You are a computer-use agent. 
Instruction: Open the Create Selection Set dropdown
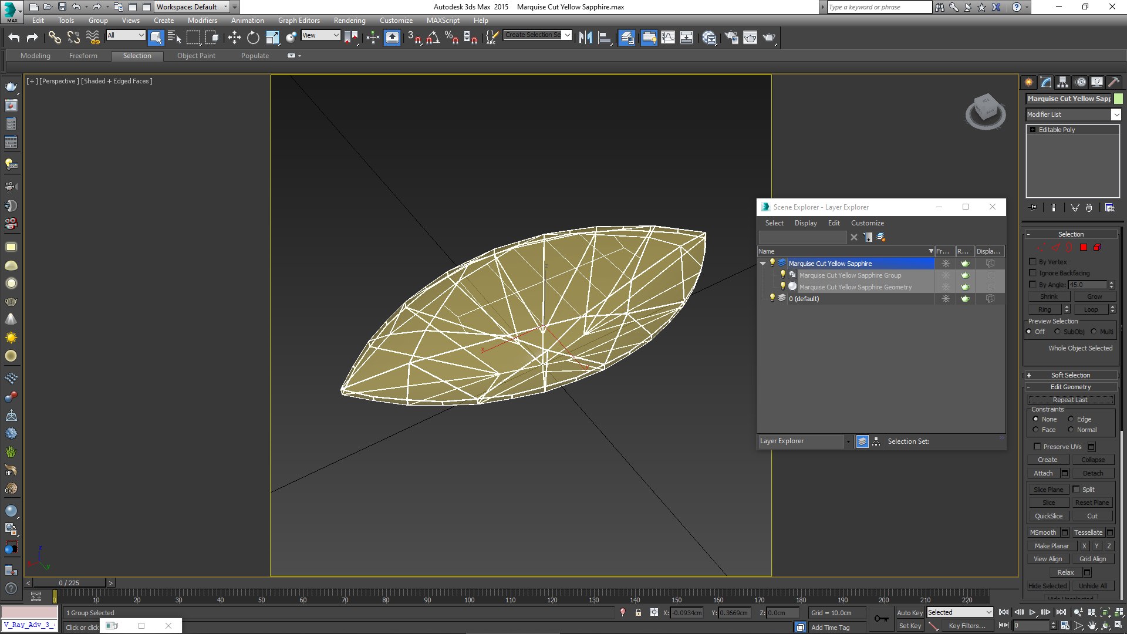pos(538,35)
